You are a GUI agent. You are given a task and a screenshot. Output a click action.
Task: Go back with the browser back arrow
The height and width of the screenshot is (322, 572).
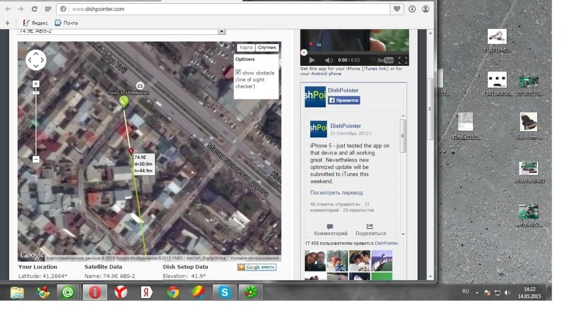[8, 9]
